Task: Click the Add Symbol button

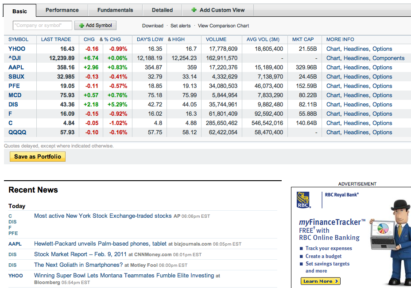Action: pos(95,25)
